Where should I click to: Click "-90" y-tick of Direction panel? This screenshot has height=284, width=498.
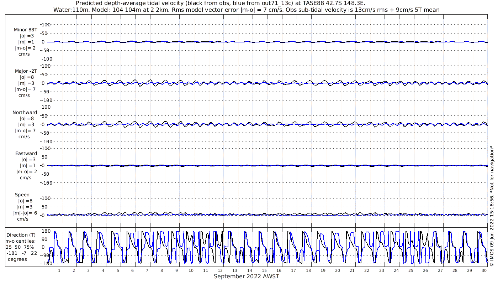tap(46, 255)
